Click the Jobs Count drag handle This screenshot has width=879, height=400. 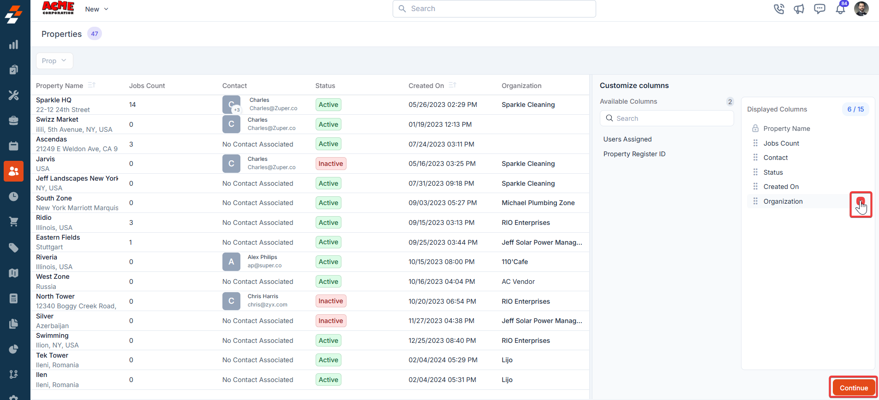755,143
